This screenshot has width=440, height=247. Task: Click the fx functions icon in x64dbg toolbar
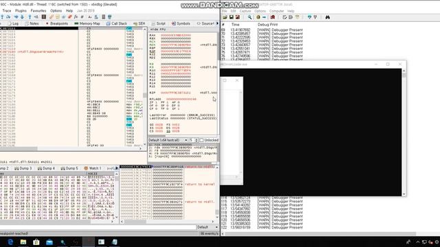[76, 16]
